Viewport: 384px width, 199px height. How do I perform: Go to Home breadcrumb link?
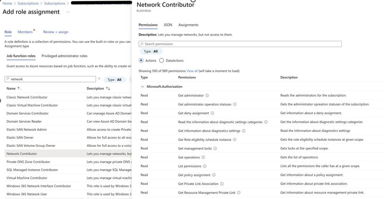[7, 3]
